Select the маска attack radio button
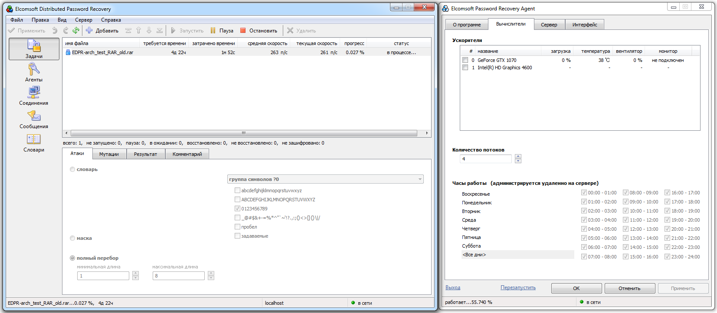This screenshot has height=313, width=717. click(72, 238)
